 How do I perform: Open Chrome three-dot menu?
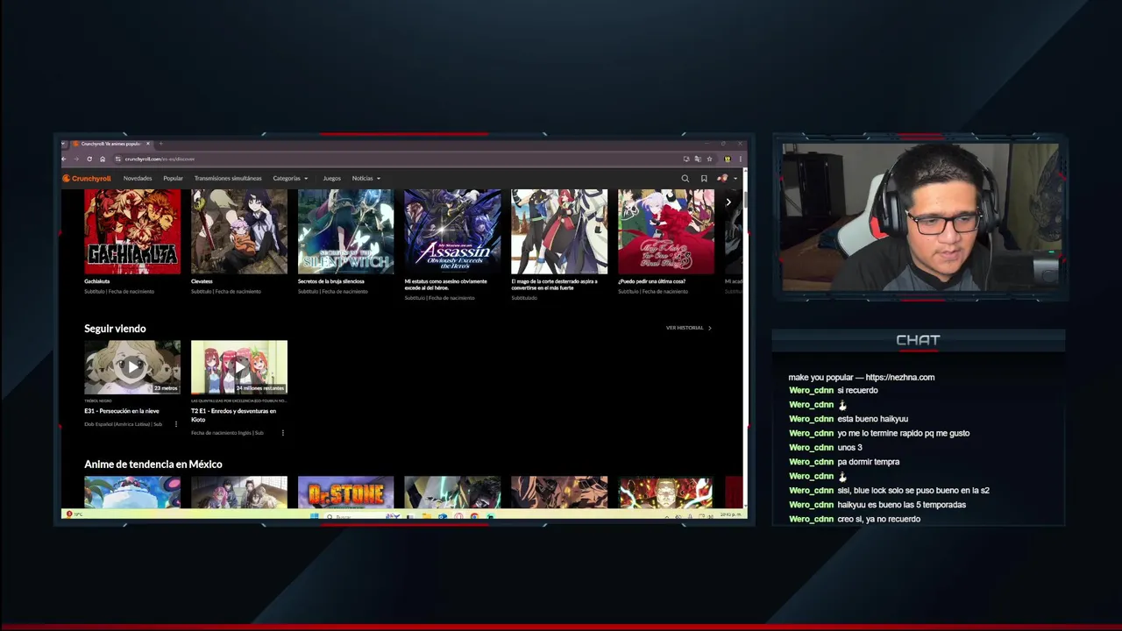(x=741, y=159)
